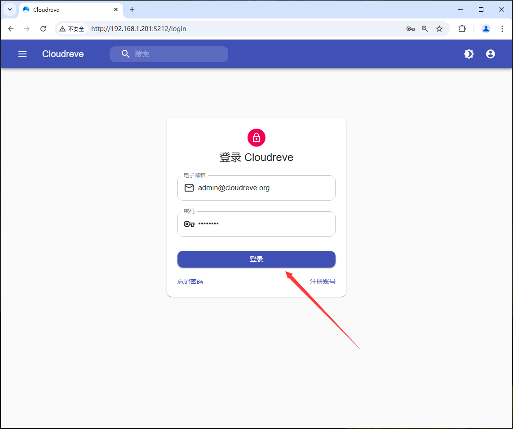The width and height of the screenshot is (513, 429).
Task: Click the browser profile avatar icon
Action: coord(486,28)
